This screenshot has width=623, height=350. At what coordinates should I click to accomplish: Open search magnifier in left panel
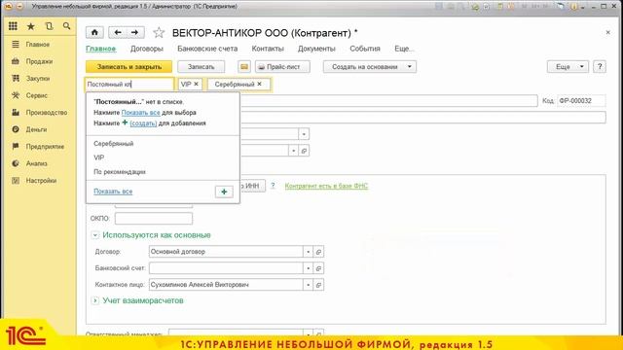pyautogui.click(x=66, y=26)
